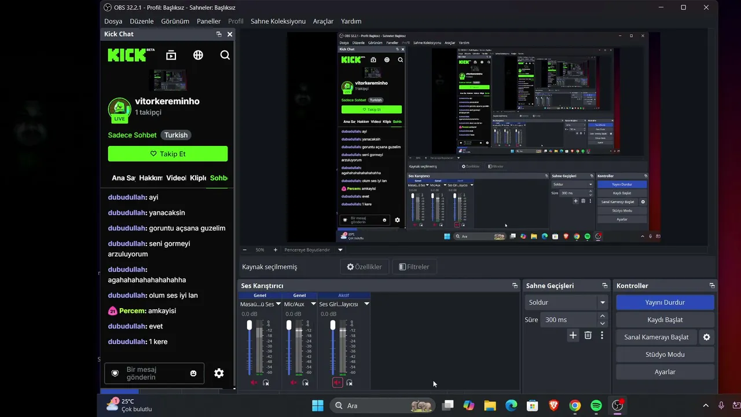Open File Explorer from taskbar
This screenshot has width=741, height=417.
pyautogui.click(x=490, y=405)
